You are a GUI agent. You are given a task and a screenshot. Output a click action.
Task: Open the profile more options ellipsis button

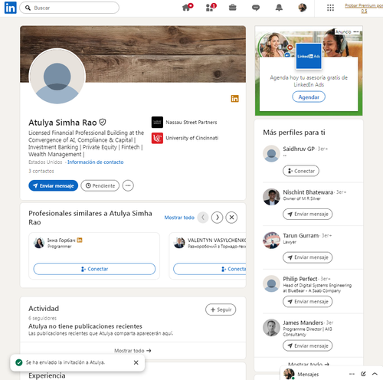[x=128, y=185]
